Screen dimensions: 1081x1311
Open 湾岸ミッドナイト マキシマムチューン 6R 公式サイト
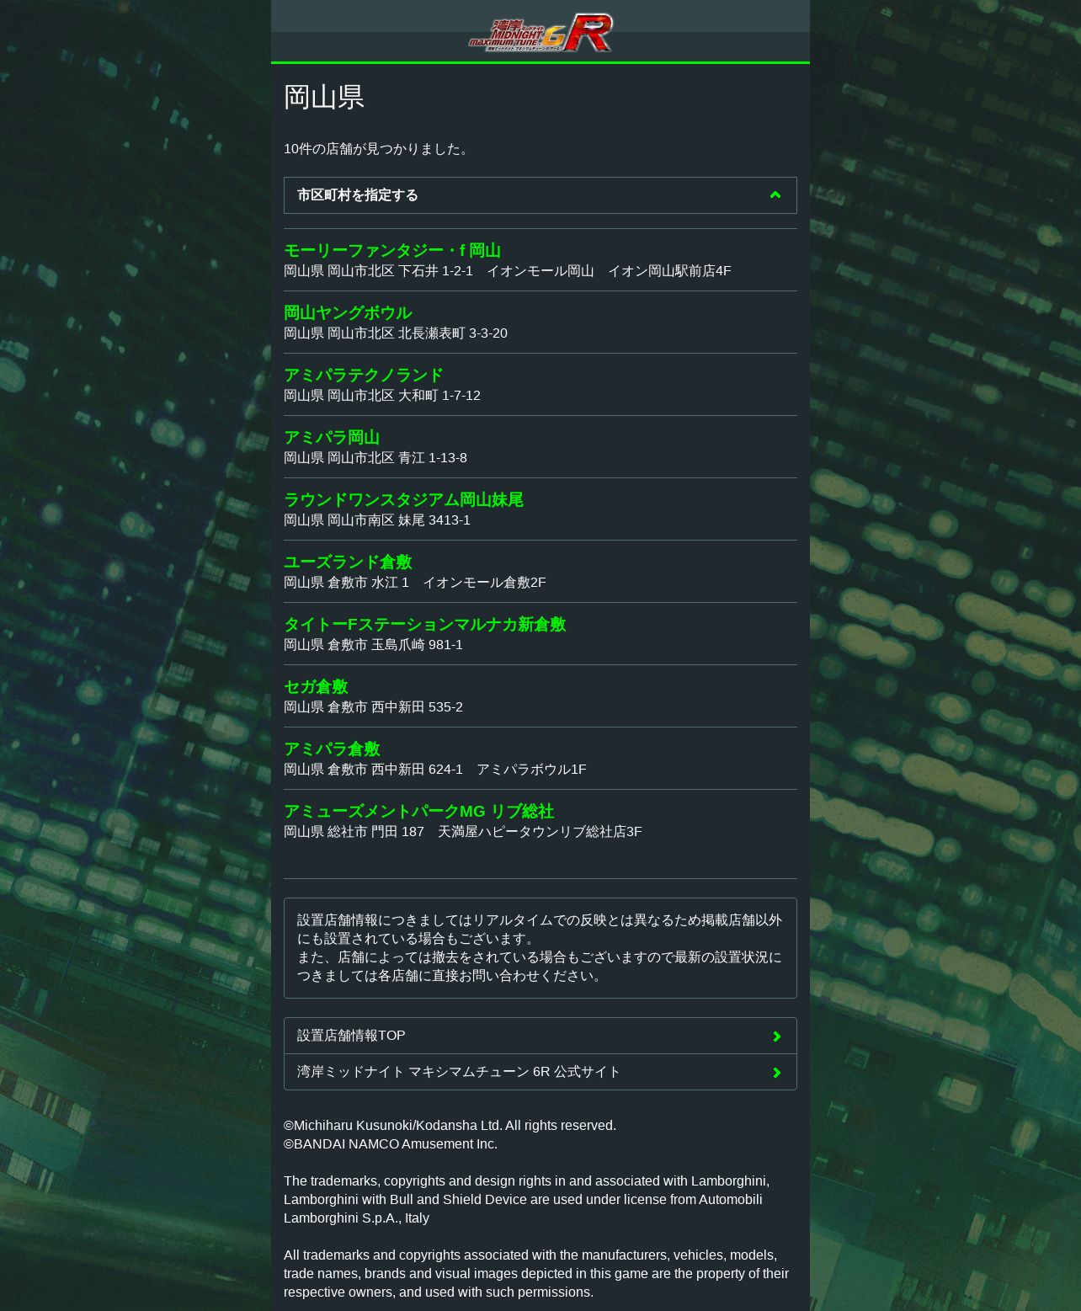click(x=540, y=1072)
